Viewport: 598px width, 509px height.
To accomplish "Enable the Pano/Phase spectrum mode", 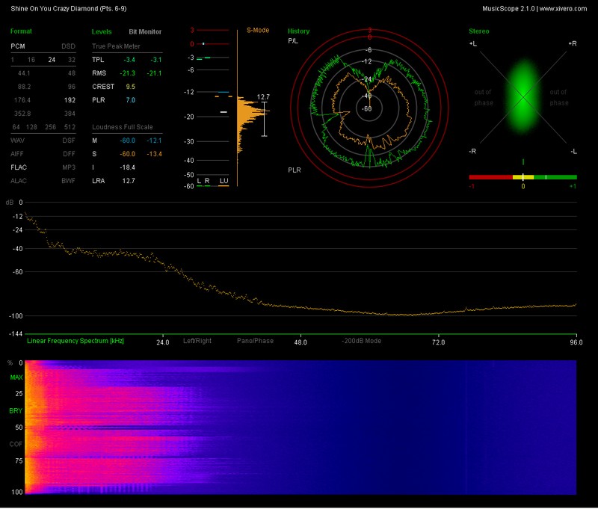I will tap(255, 341).
